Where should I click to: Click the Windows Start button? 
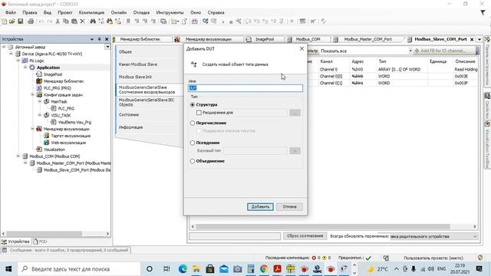click(8, 269)
